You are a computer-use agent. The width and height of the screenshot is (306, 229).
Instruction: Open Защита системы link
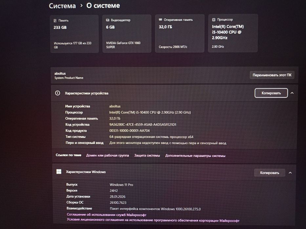click(x=147, y=155)
